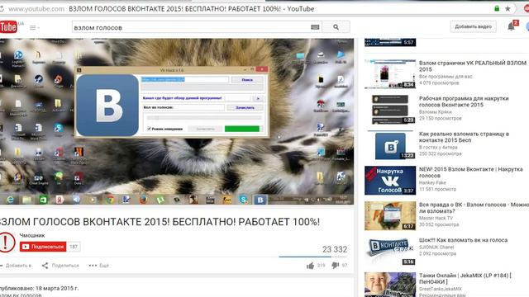Open thumbnail of "Как реально взломать страницу"
The height and width of the screenshot is (297, 529).
390,145
